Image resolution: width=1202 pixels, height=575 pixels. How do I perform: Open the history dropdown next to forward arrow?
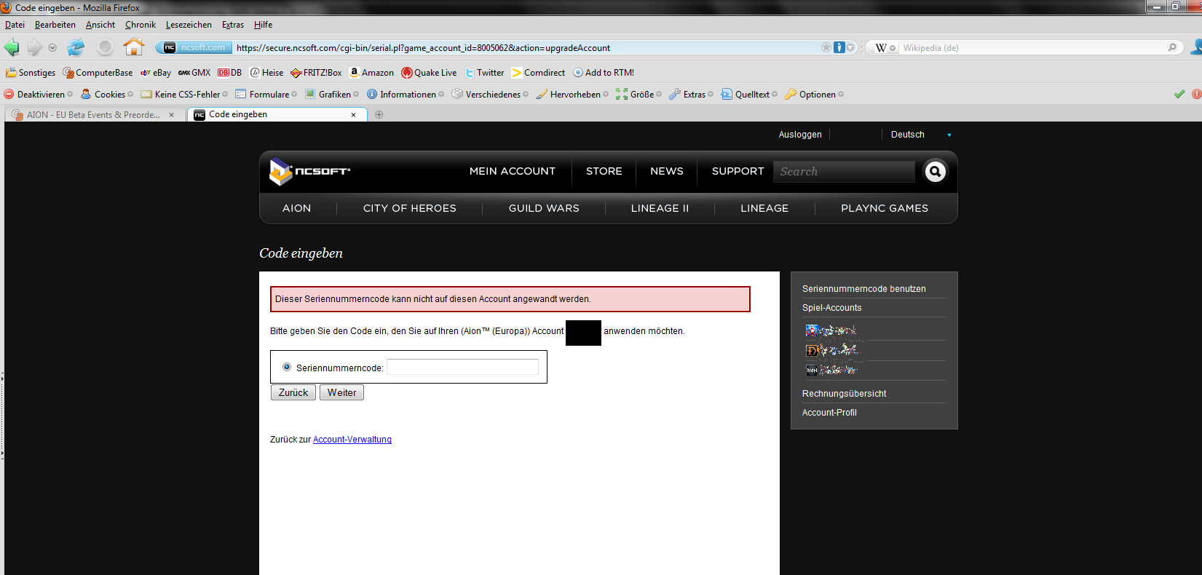[x=52, y=48]
